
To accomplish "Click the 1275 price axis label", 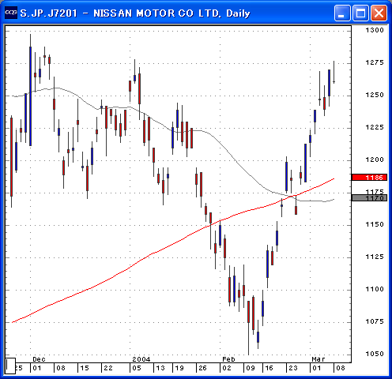I will point(375,62).
